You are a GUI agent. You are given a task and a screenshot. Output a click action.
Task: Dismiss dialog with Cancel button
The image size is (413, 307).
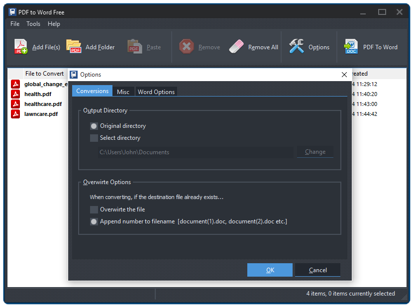(x=317, y=270)
